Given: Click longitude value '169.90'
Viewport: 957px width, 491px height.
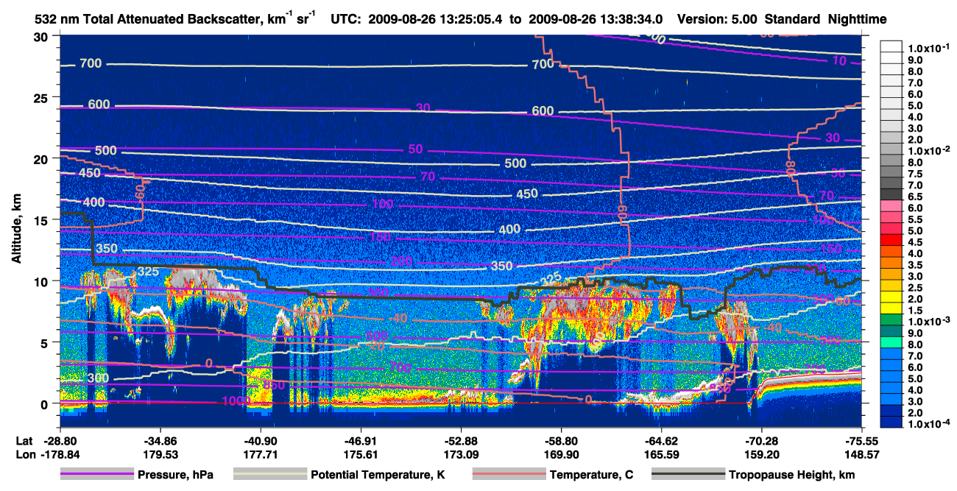Looking at the screenshot, I should tap(561, 455).
